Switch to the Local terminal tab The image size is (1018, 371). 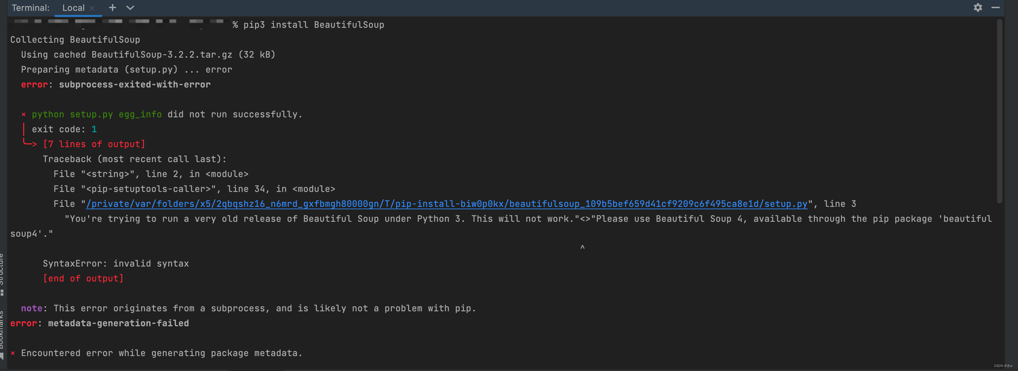tap(74, 7)
